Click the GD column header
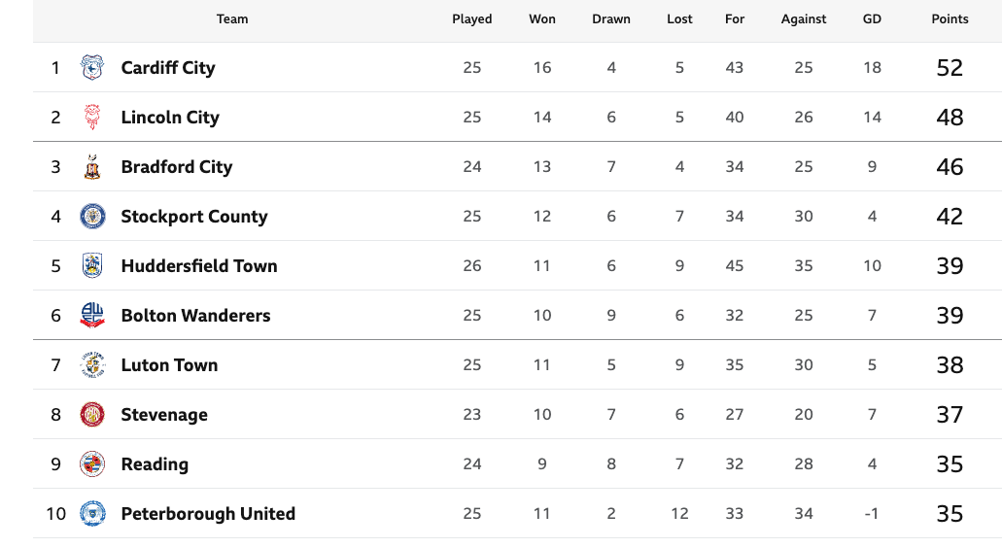 pyautogui.click(x=872, y=18)
